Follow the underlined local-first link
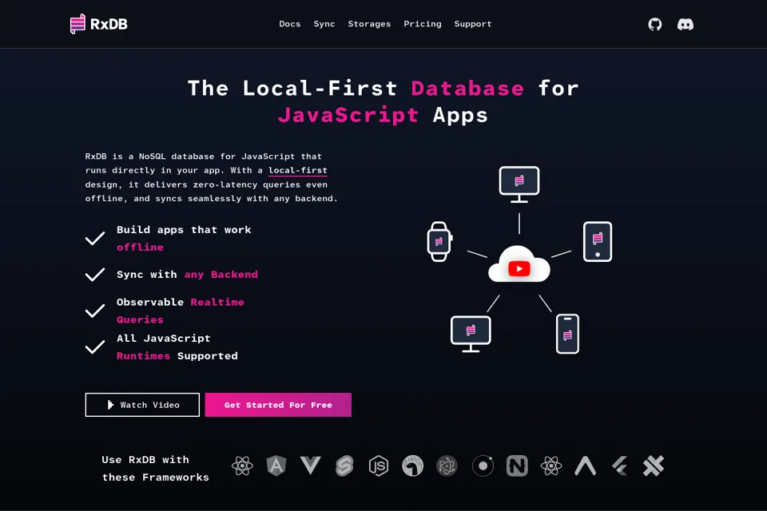Image resolution: width=767 pixels, height=511 pixels. [298, 170]
